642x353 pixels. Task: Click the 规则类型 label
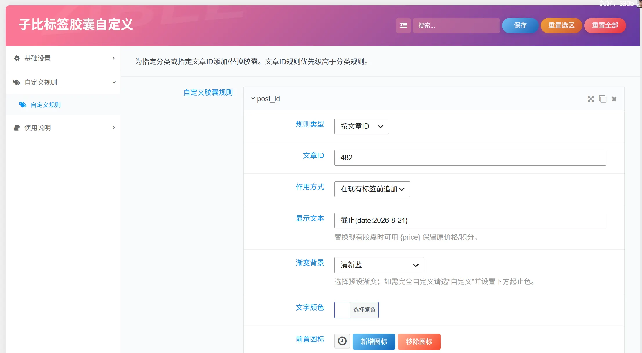[x=310, y=124]
